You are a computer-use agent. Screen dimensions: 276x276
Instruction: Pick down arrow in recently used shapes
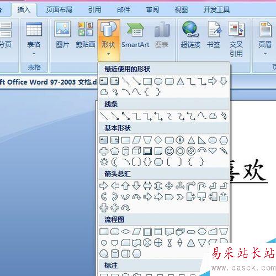coord(224,81)
